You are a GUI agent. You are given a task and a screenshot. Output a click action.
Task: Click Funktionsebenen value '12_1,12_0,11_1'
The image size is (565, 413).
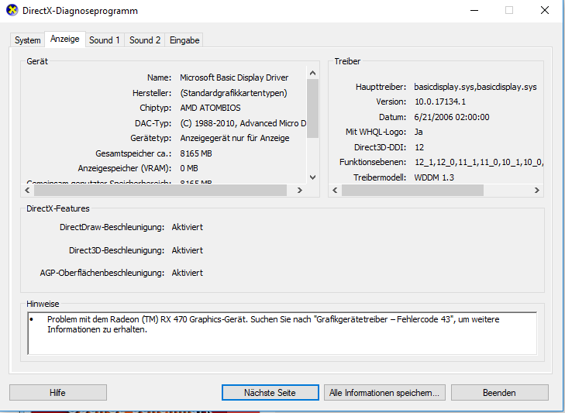[x=479, y=162]
